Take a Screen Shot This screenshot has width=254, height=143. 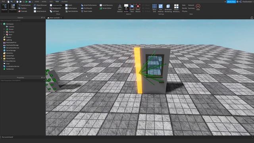(132, 8)
